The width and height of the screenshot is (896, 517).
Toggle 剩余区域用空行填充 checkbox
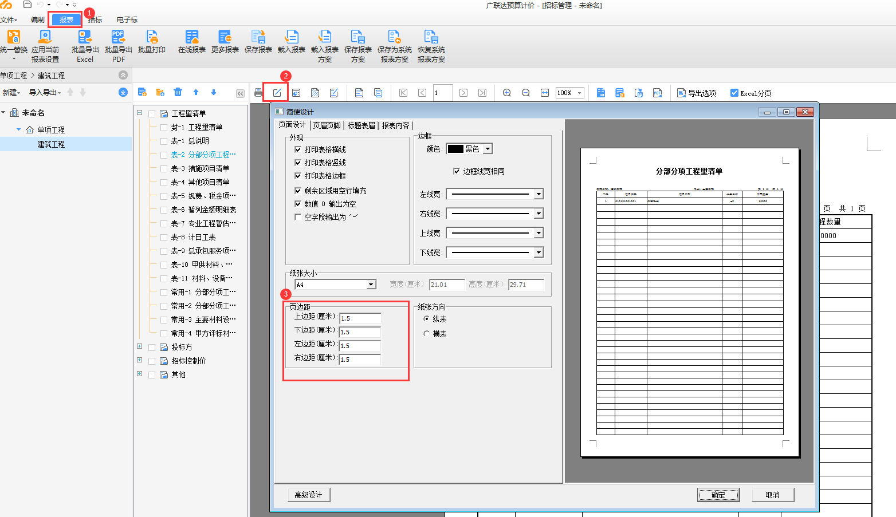(298, 191)
